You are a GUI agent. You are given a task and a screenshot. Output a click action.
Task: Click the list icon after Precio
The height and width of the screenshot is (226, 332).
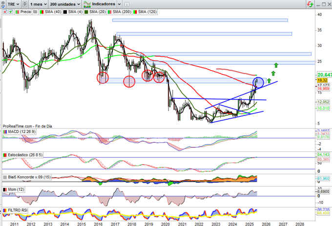click(x=35, y=12)
